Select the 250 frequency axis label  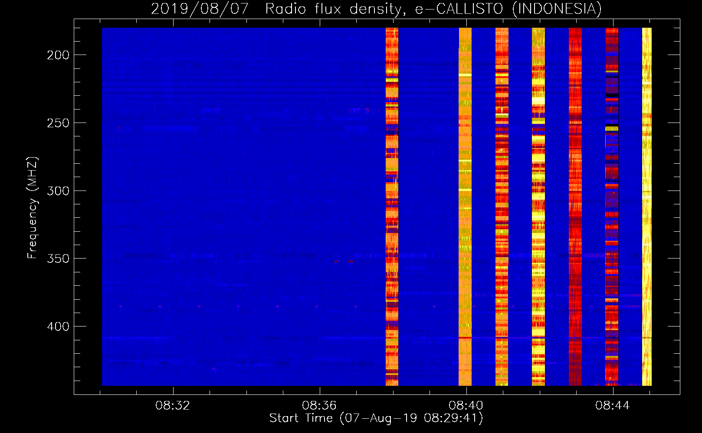[x=58, y=123]
